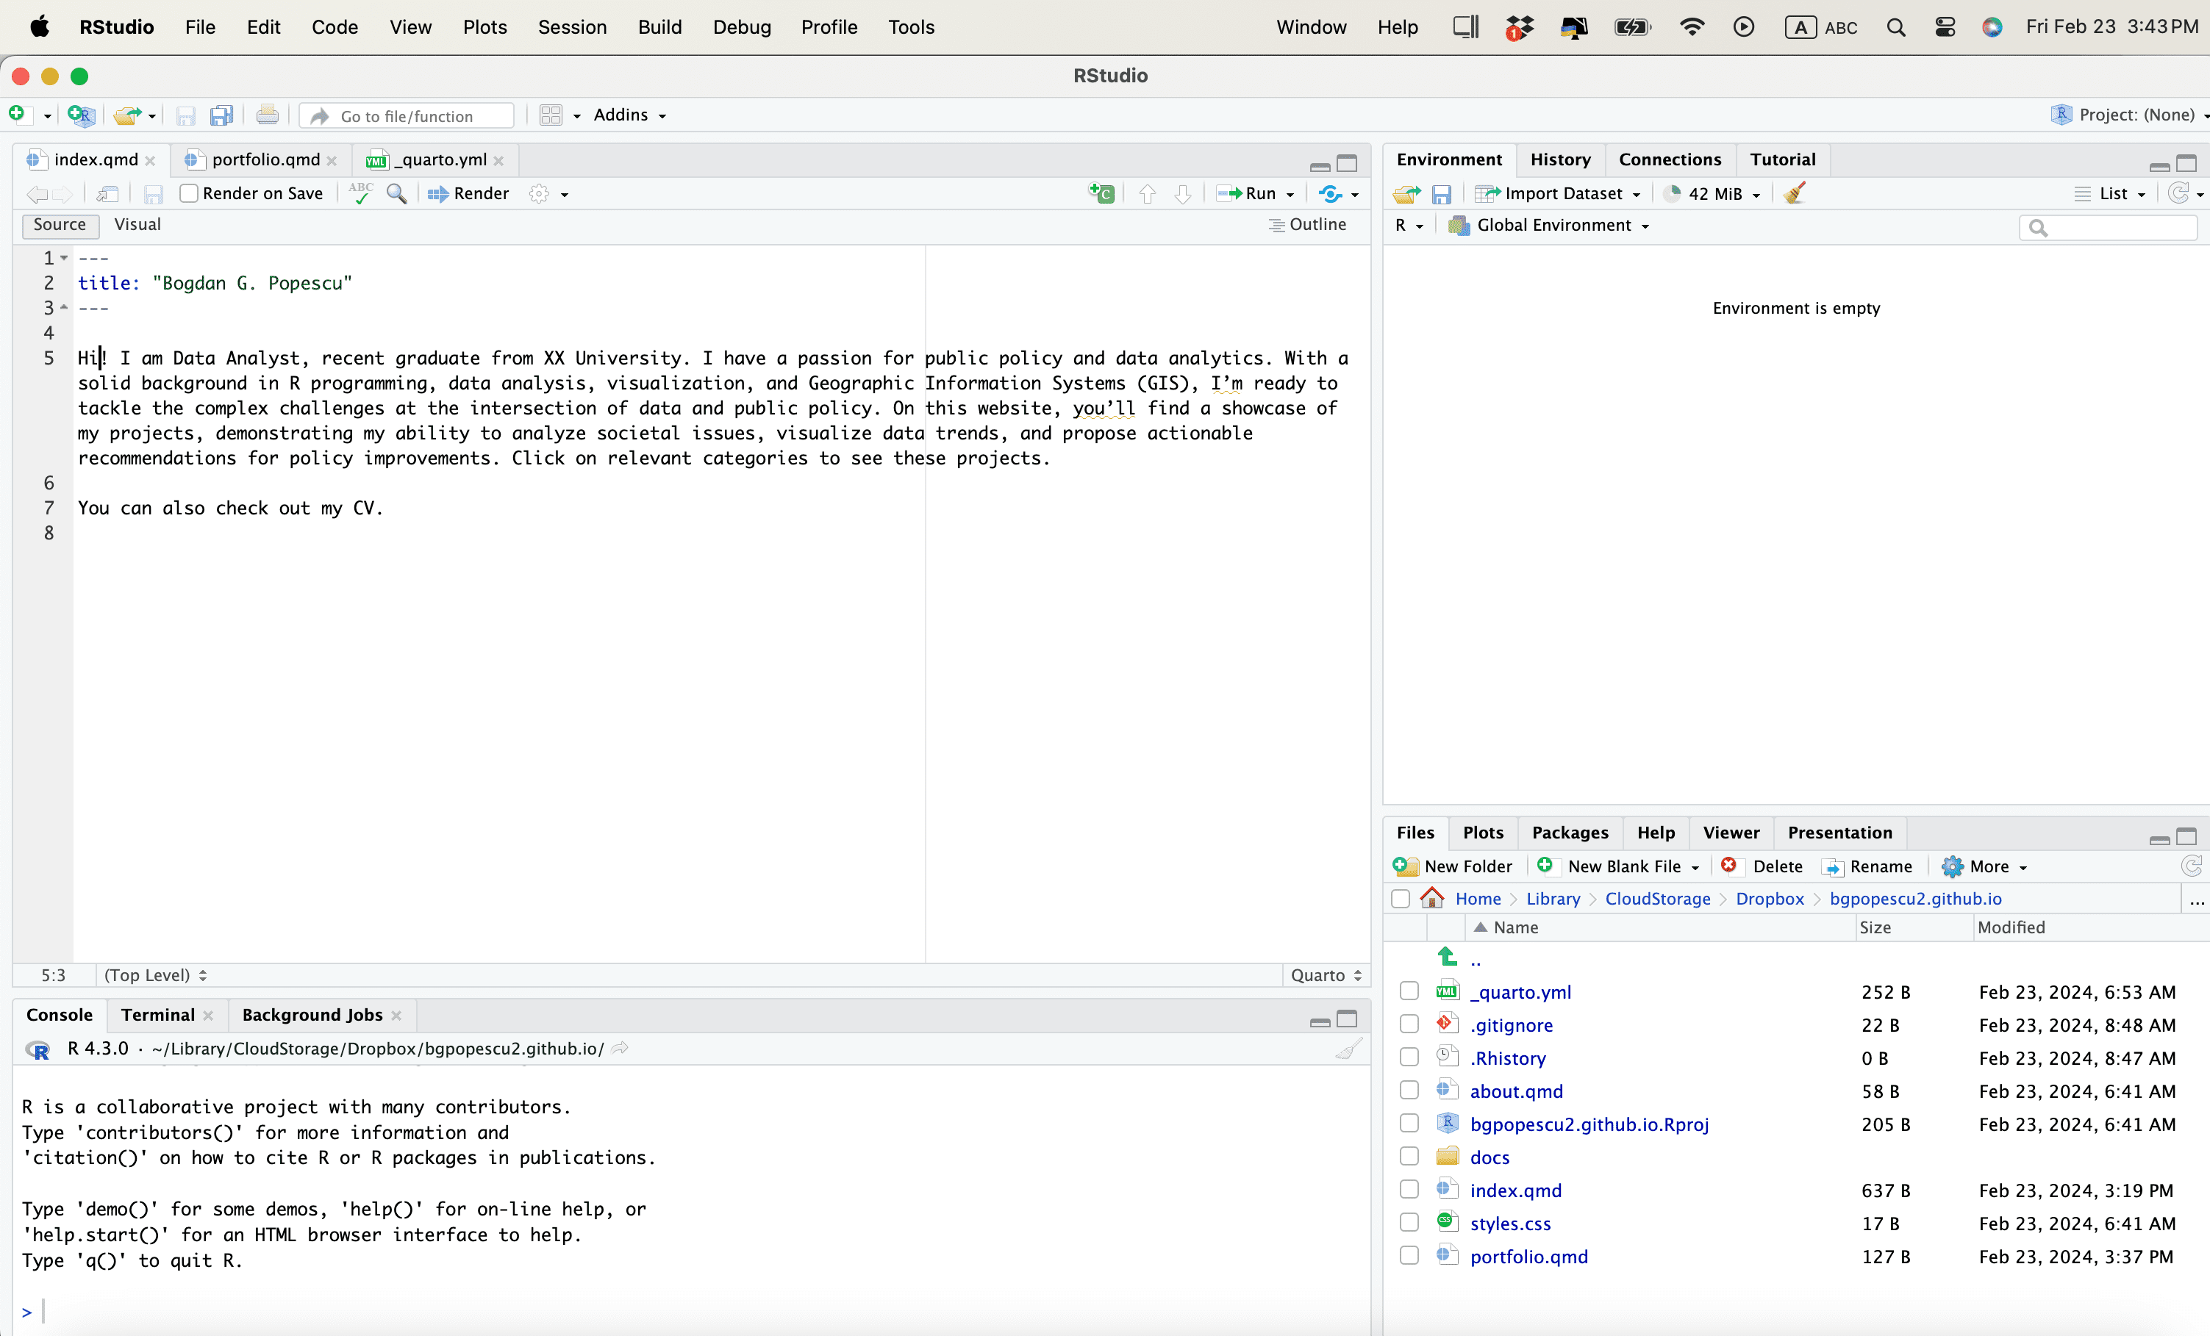Switch to Visual editor mode
Viewport: 2210px width, 1336px height.
137,225
